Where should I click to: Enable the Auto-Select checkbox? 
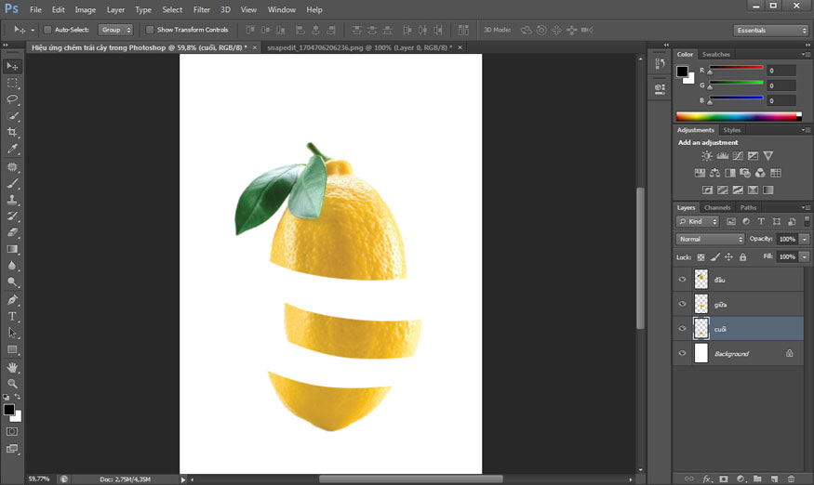[47, 30]
